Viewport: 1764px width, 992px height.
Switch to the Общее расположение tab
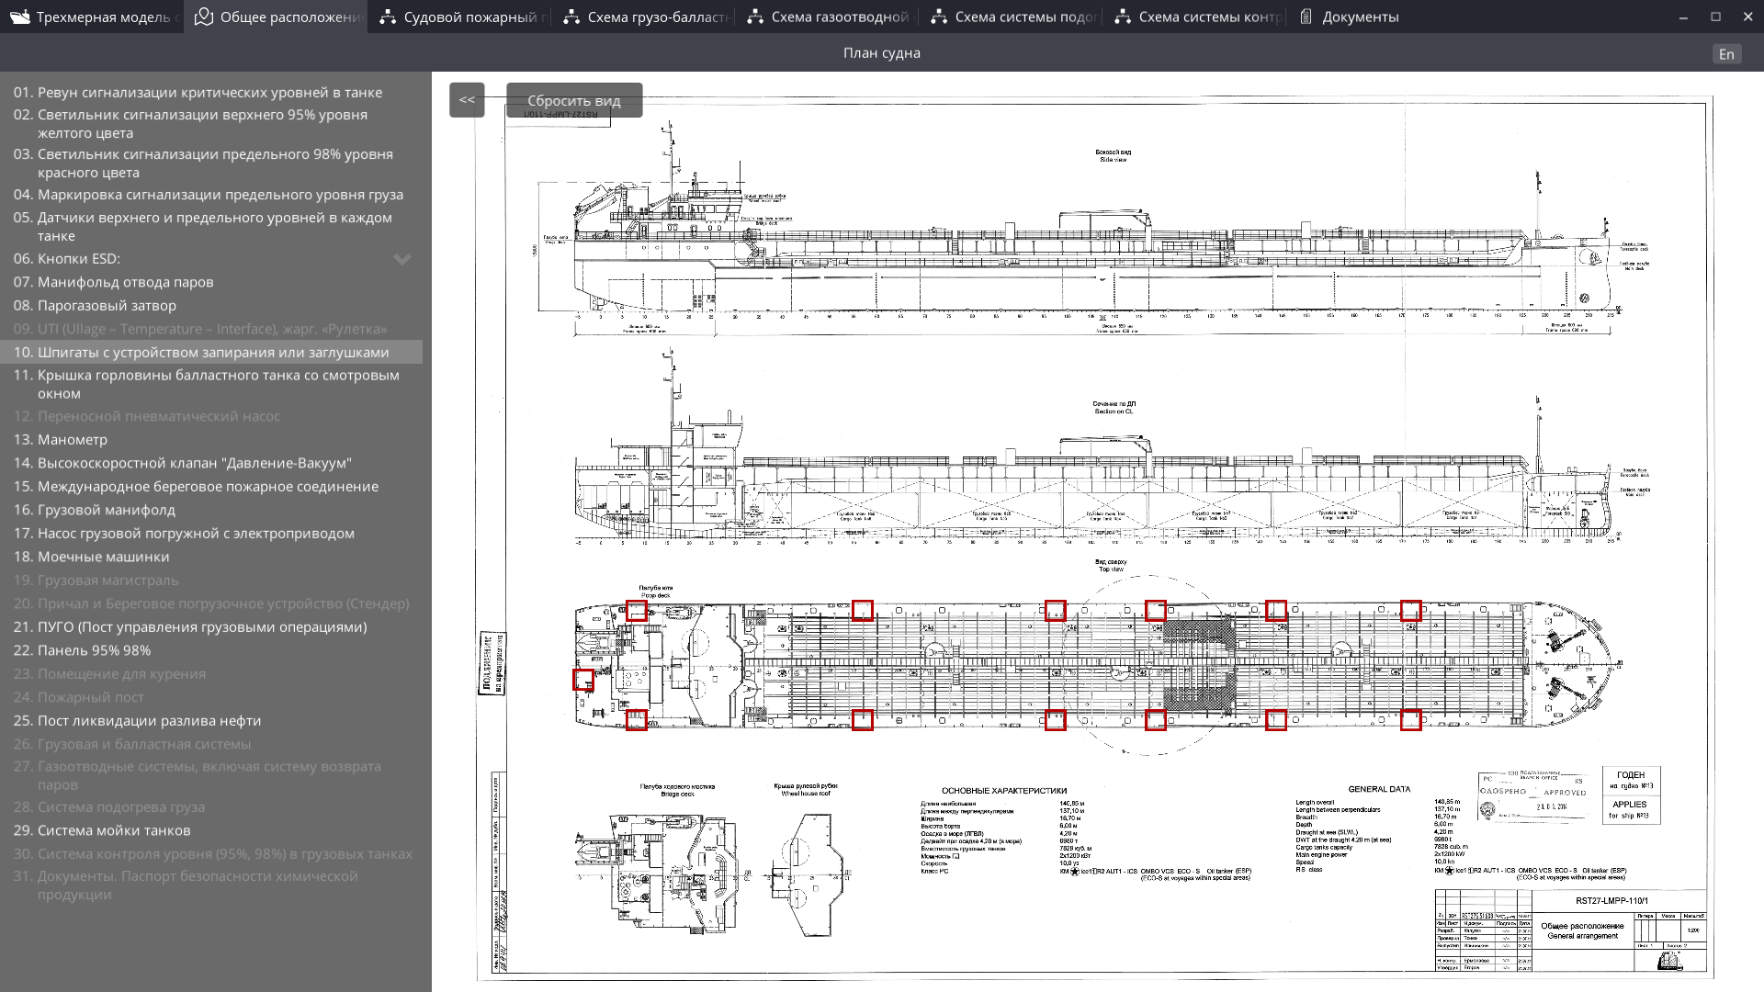[276, 17]
